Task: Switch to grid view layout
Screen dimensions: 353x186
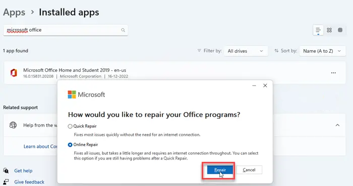Action: (x=329, y=30)
